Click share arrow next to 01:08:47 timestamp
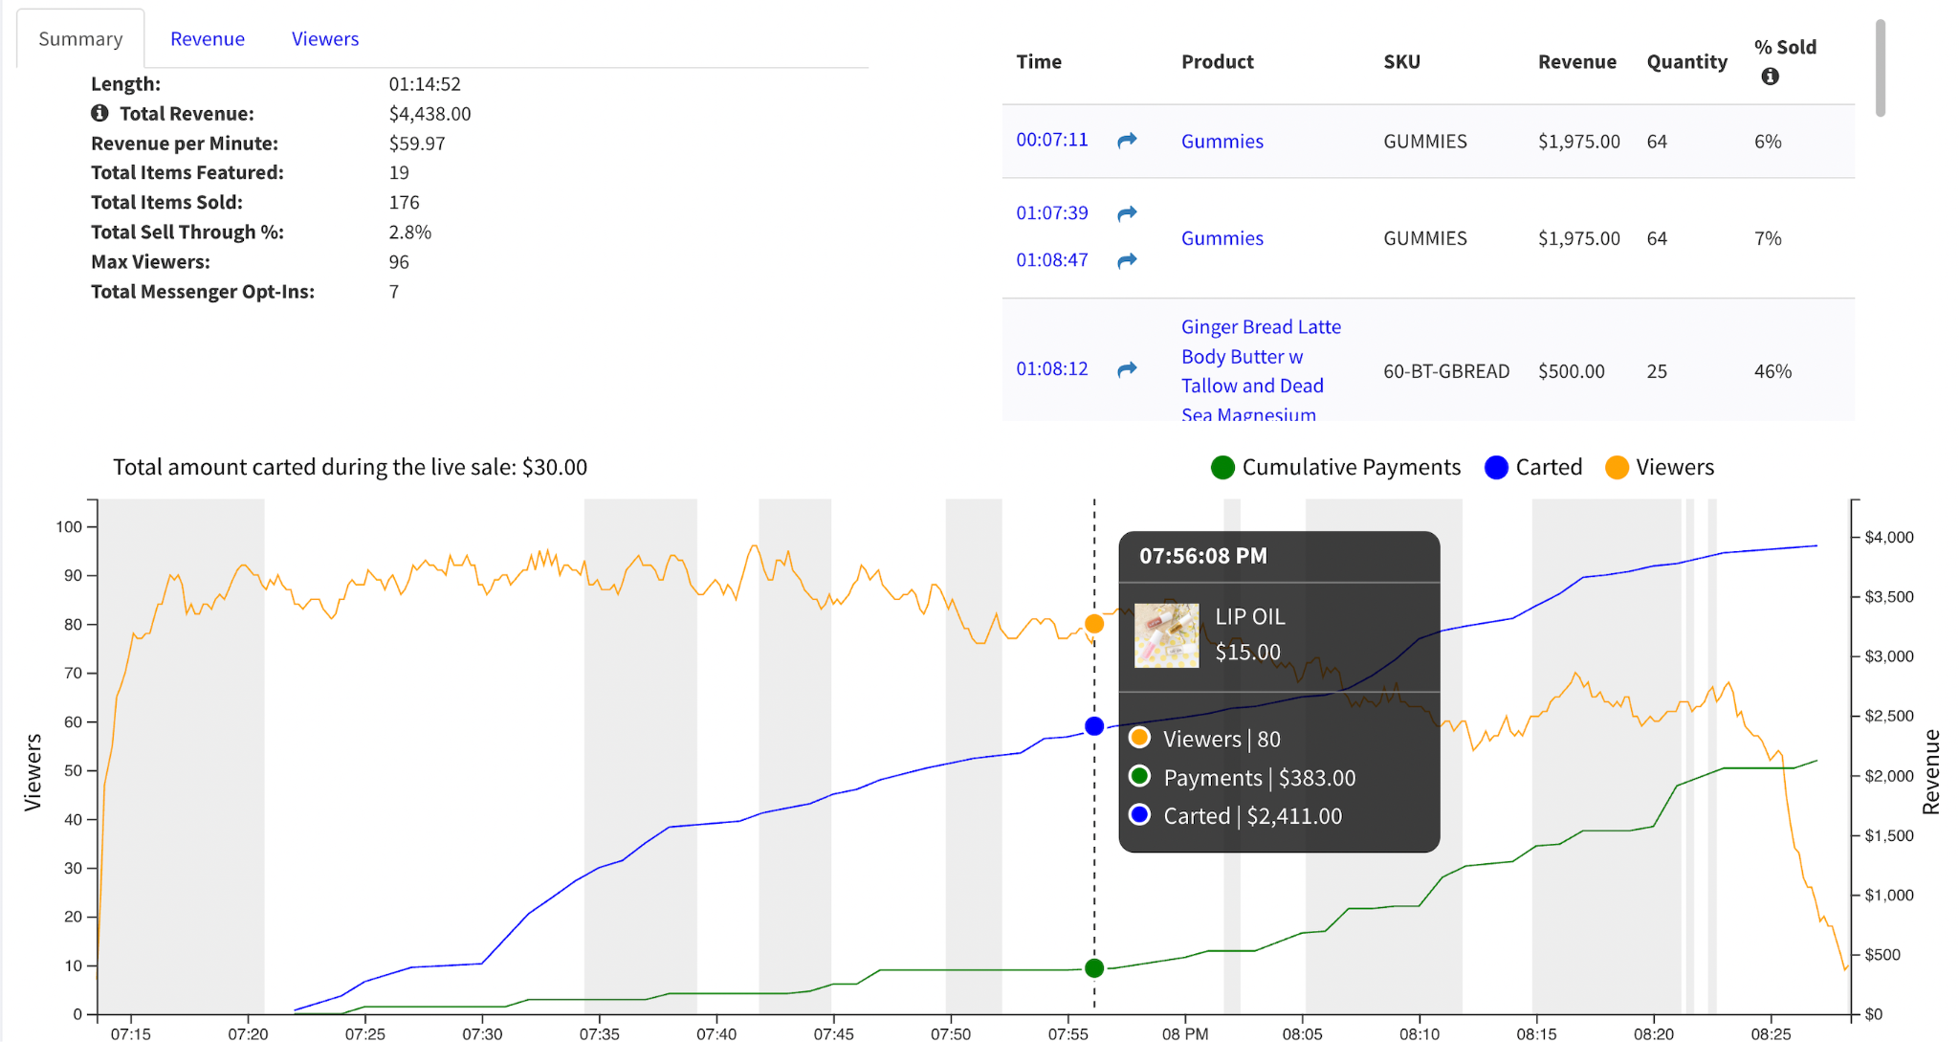Screen dimensions: 1959x1042 [1127, 260]
